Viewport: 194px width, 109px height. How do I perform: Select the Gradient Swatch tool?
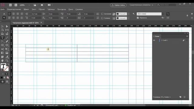click(x=2, y=53)
